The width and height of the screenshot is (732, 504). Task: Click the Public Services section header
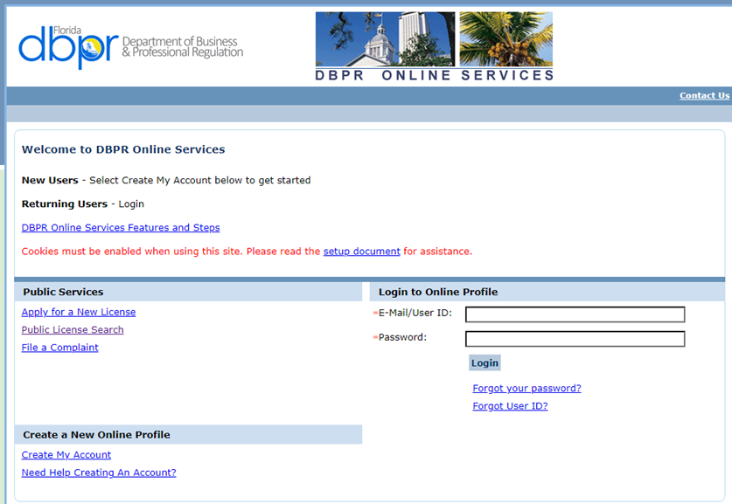click(x=189, y=292)
